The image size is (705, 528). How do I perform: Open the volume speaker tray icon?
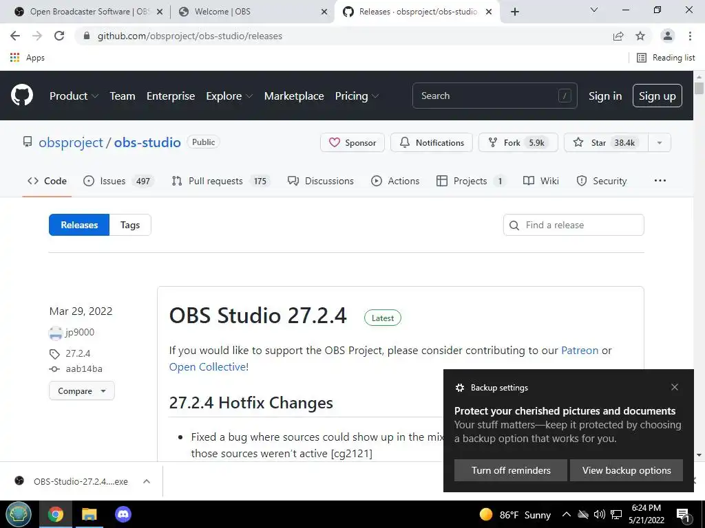(x=600, y=514)
